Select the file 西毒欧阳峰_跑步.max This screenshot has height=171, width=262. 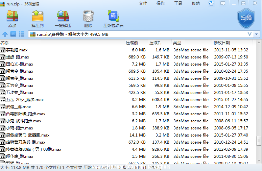(25, 114)
